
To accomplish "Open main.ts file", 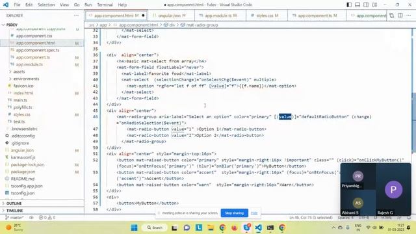I will pyautogui.click(x=20, y=100).
